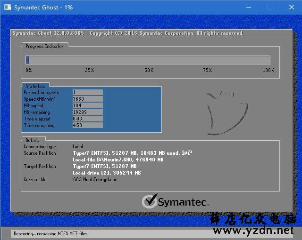The image size is (302, 240).
Task: Click the Speed value 3680
Action: [88, 99]
